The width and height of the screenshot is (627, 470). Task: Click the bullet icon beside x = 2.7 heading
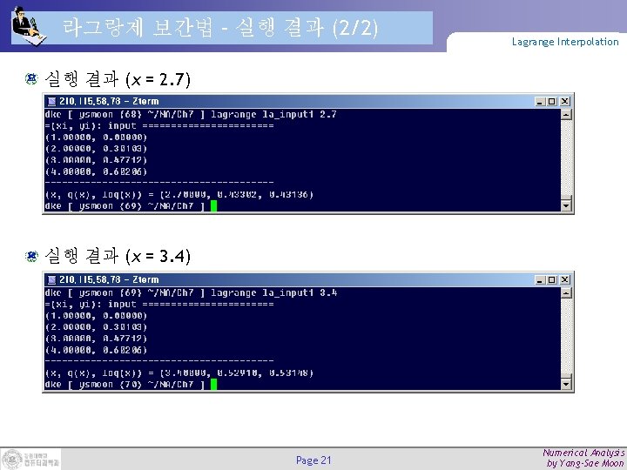click(31, 78)
